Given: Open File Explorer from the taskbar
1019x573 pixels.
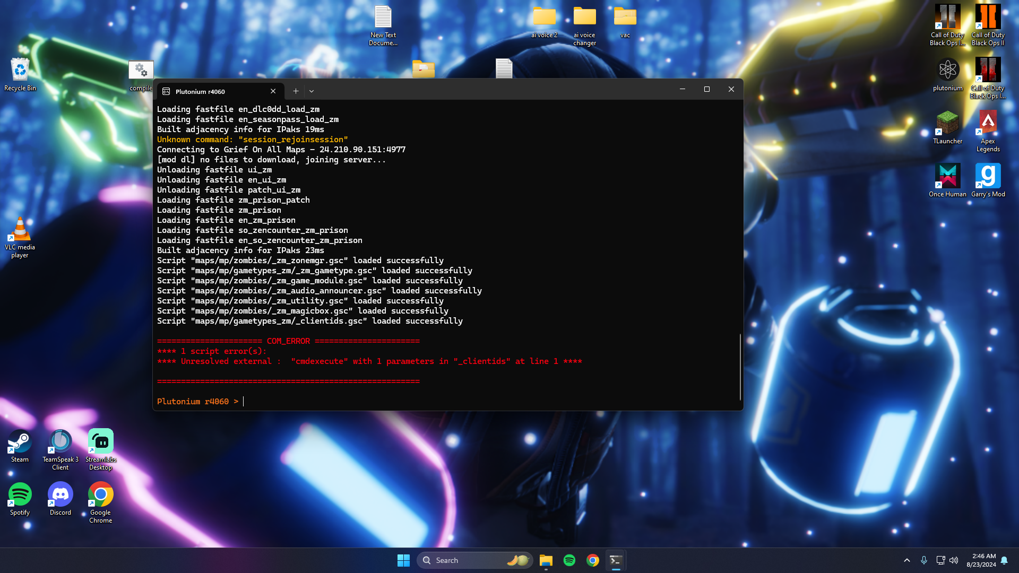Looking at the screenshot, I should point(546,560).
